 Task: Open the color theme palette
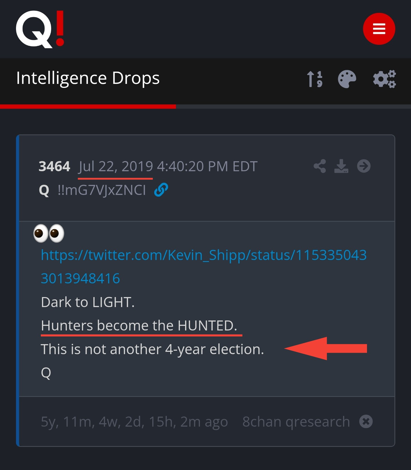coord(347,79)
